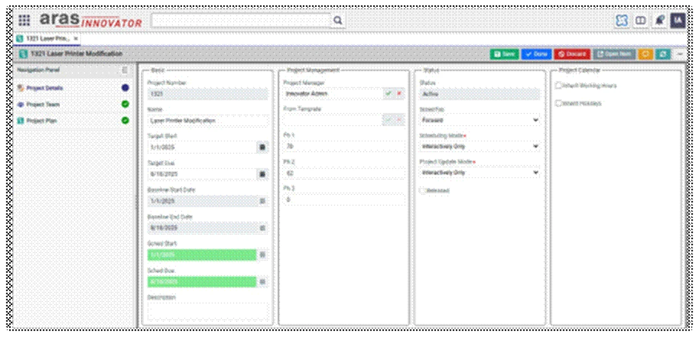Open the Forward direction dropdown
This screenshot has height=337, width=699.
[480, 120]
